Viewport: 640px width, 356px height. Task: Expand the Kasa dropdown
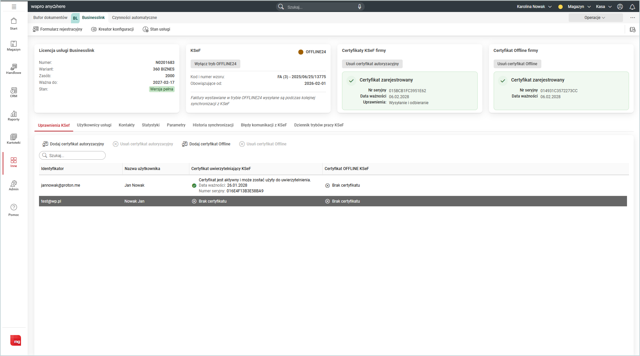tap(604, 7)
